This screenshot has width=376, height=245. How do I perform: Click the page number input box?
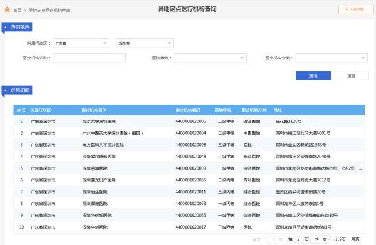299,240
